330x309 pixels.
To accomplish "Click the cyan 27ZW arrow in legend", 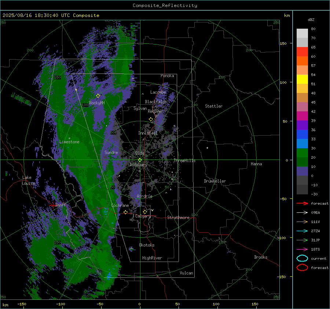I will tap(302, 231).
